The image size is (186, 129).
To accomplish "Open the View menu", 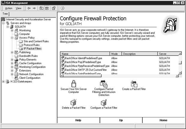I will point(19,8).
